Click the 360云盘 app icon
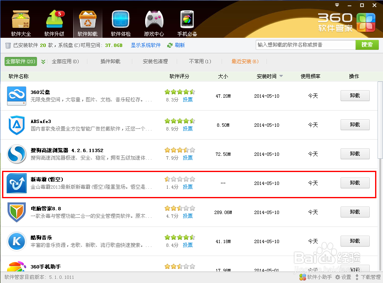383x283 pixels. point(17,96)
